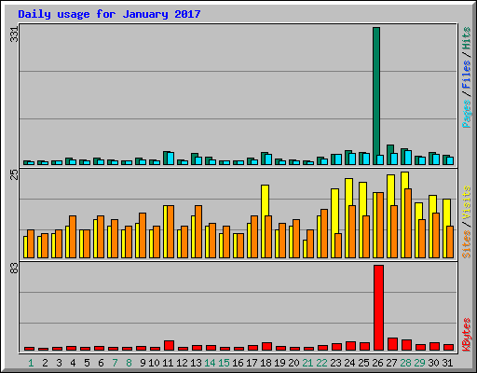Click day label 2 on the x-axis
This screenshot has height=373, width=477.
coord(45,363)
